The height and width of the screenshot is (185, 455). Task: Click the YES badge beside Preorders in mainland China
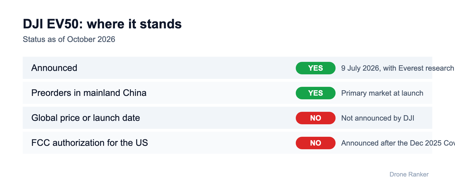[x=316, y=93]
